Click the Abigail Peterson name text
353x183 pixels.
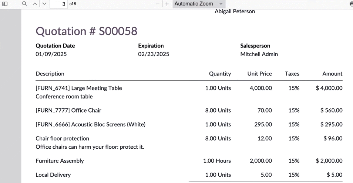235,11
